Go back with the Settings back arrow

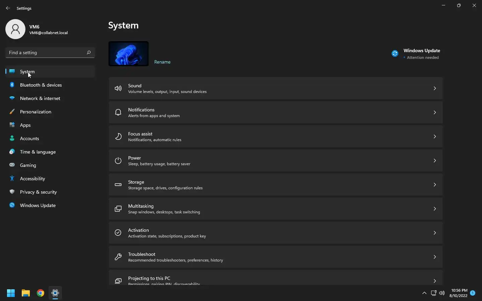8,8
